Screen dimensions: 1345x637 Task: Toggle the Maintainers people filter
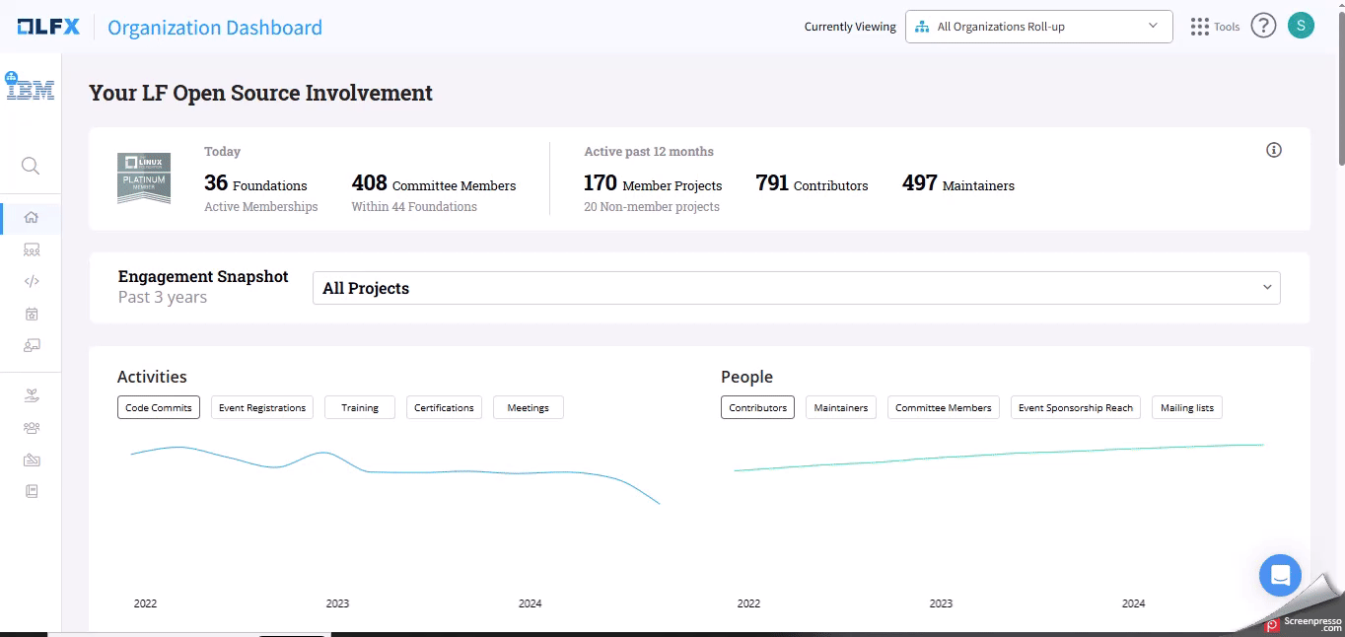[x=841, y=407]
